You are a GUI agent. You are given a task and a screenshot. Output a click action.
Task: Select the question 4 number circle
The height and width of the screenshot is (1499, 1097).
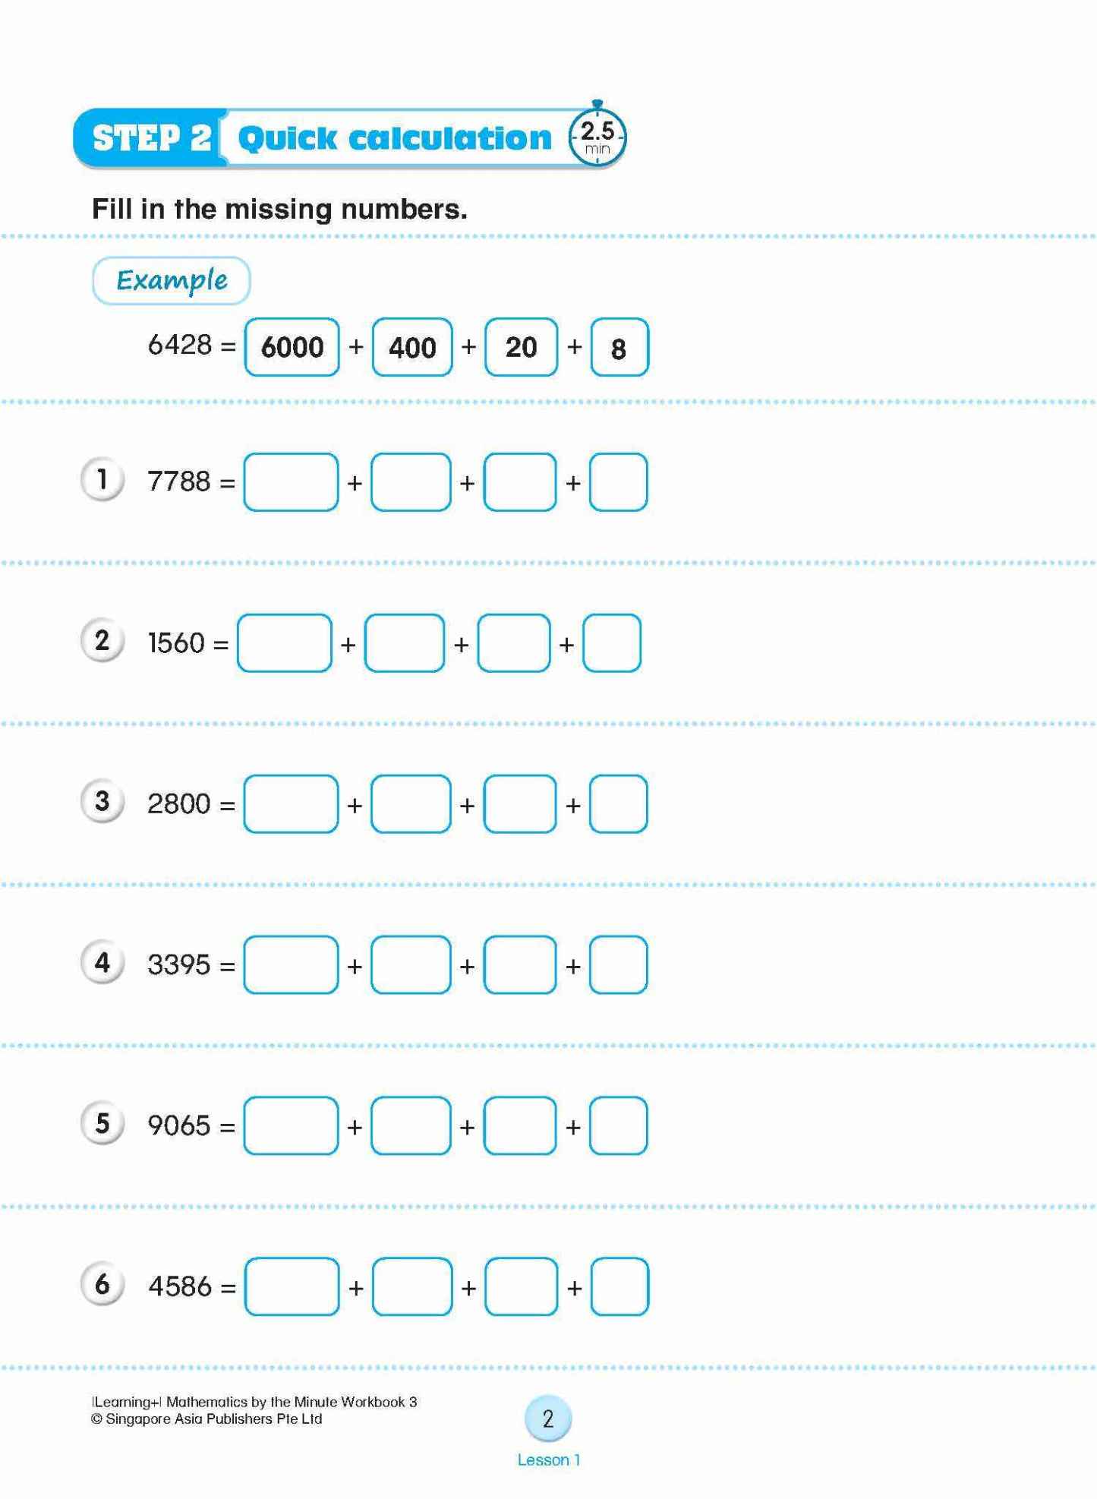click(102, 963)
